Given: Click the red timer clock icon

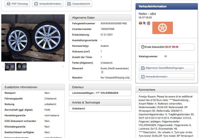Looking at the screenshot, I should (x=149, y=23).
